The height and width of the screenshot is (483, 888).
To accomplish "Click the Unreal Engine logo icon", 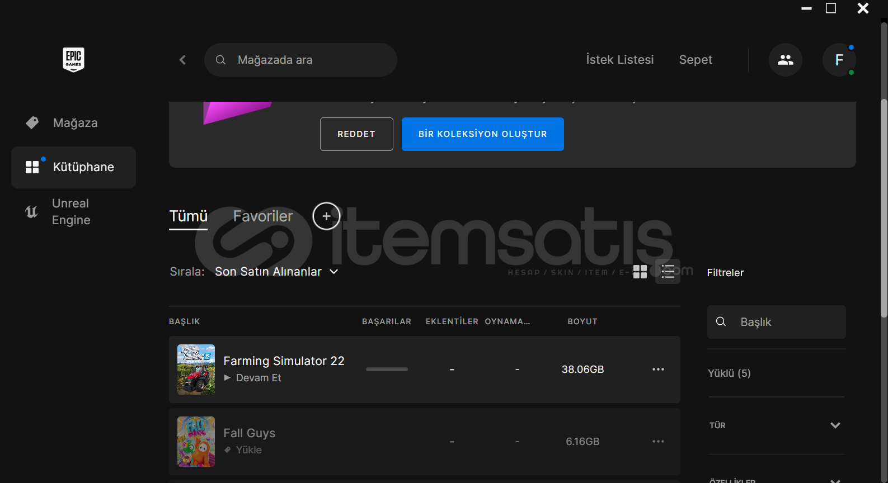I will pos(32,212).
